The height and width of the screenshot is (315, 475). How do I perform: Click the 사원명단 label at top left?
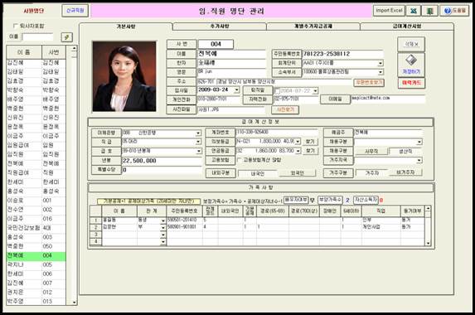[x=34, y=11]
